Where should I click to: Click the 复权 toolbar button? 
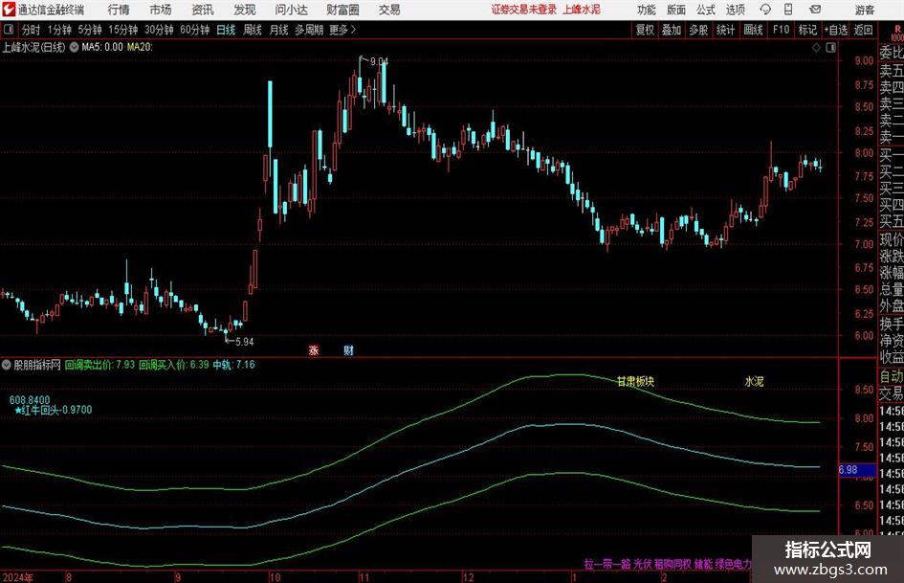(x=645, y=30)
